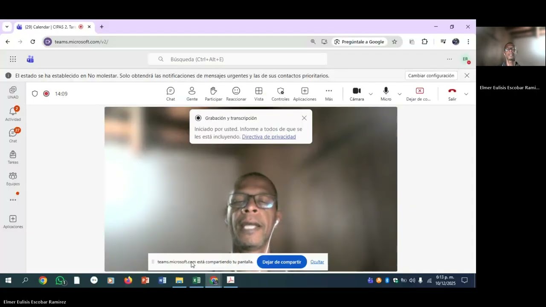Open Actividad notifications in sidebar
The height and width of the screenshot is (307, 546).
click(13, 114)
